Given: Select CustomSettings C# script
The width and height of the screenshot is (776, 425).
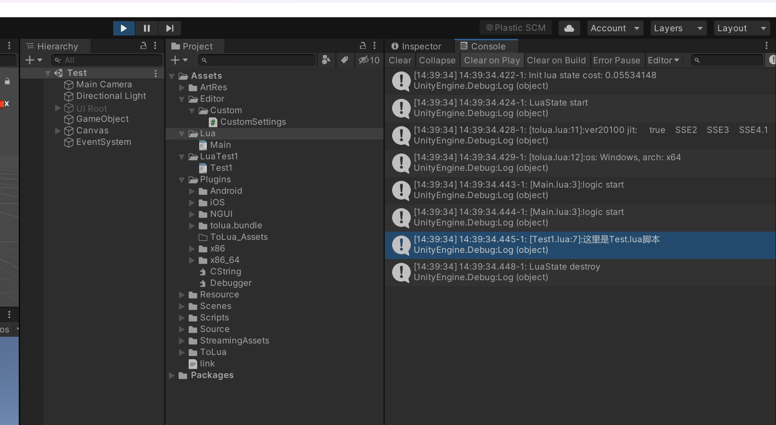Looking at the screenshot, I should [x=248, y=122].
